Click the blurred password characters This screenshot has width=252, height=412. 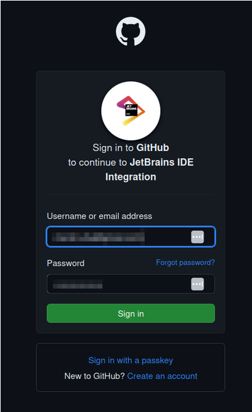coord(78,284)
